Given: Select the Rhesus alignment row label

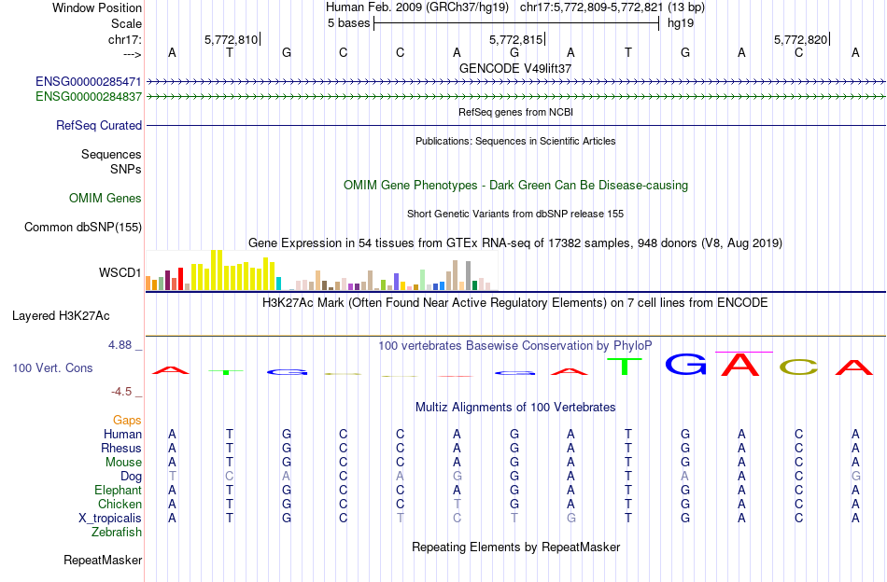Looking at the screenshot, I should click(x=121, y=448).
